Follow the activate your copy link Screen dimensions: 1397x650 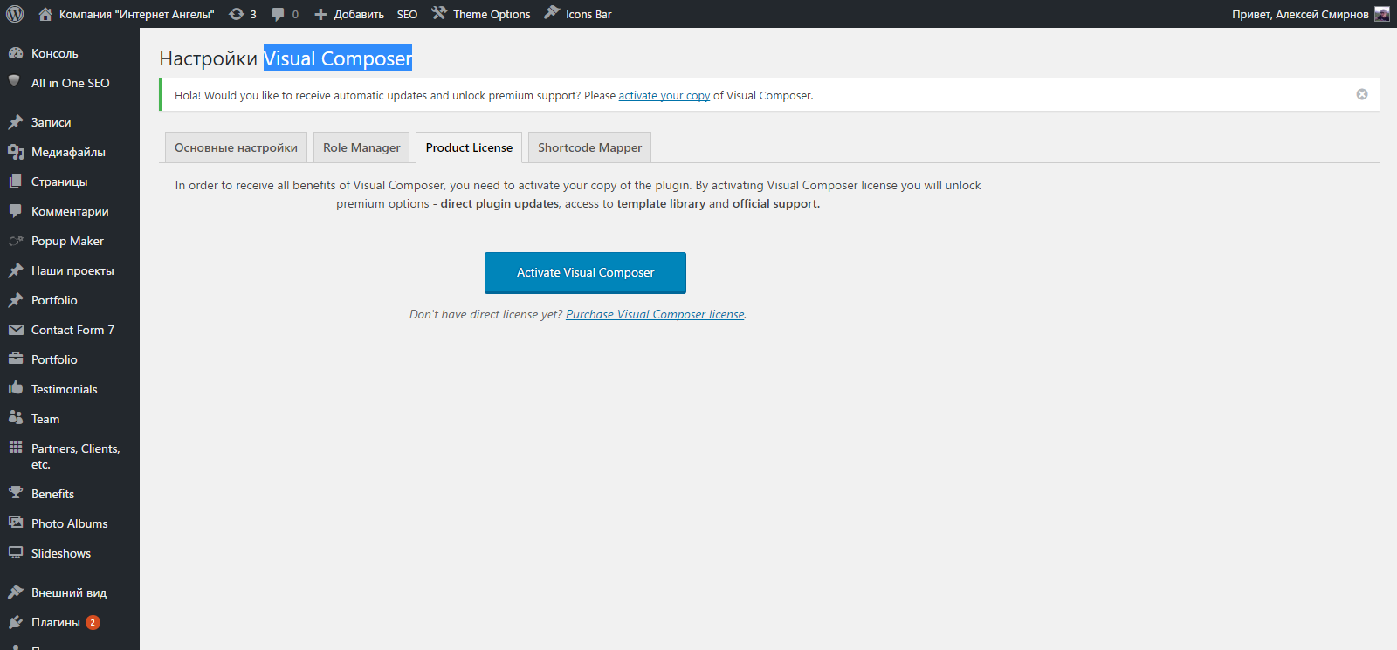tap(664, 96)
